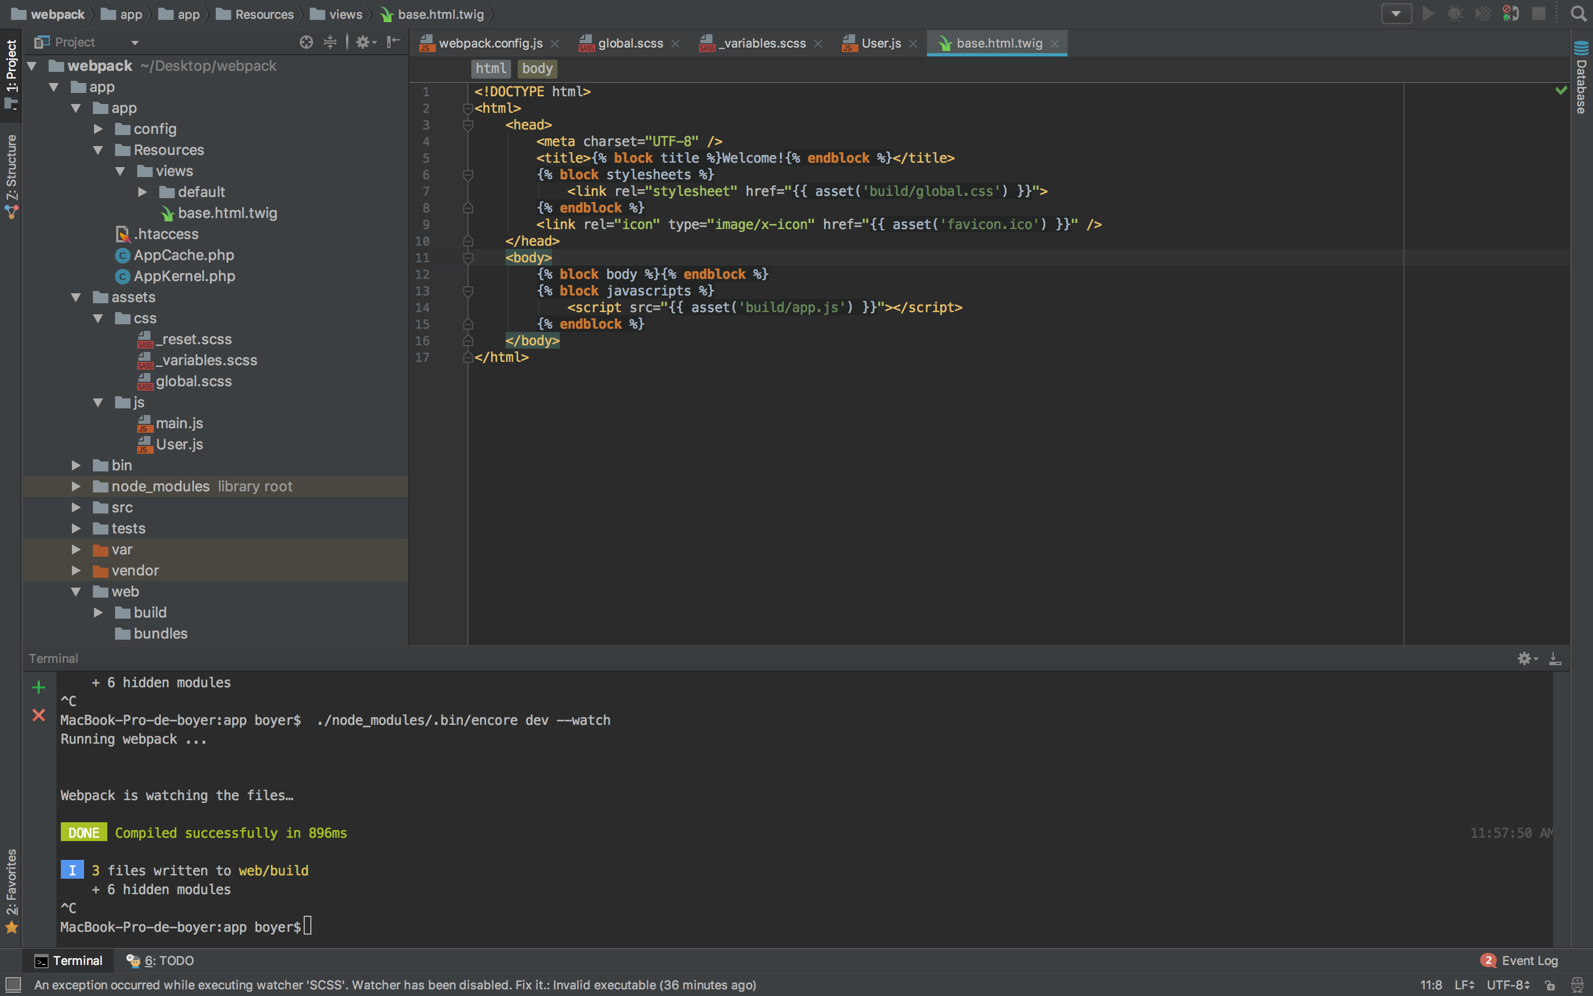
Task: Switch to _variables.scss editor tab
Action: (761, 43)
